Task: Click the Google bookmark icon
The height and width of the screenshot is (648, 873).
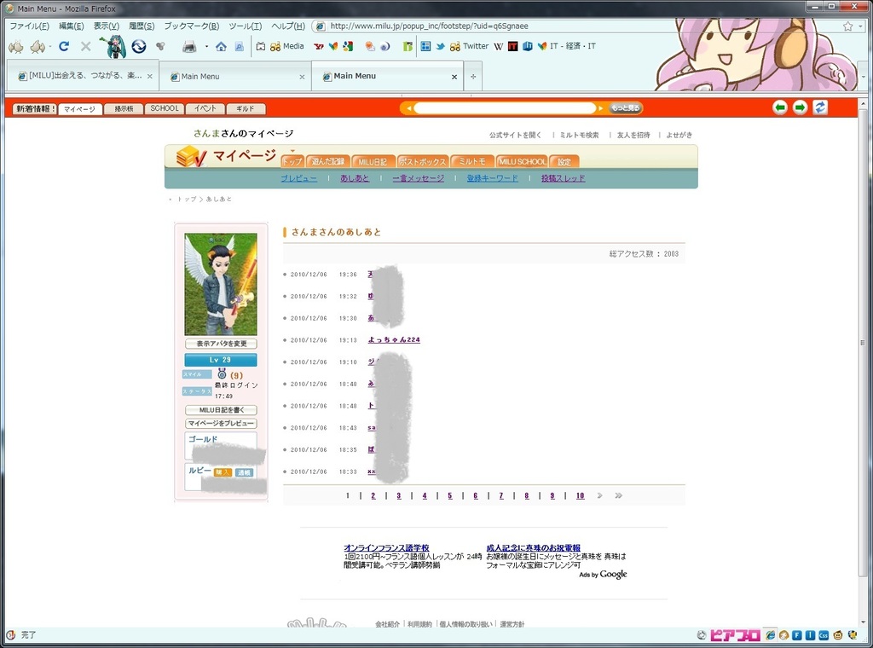Action: pyautogui.click(x=348, y=46)
